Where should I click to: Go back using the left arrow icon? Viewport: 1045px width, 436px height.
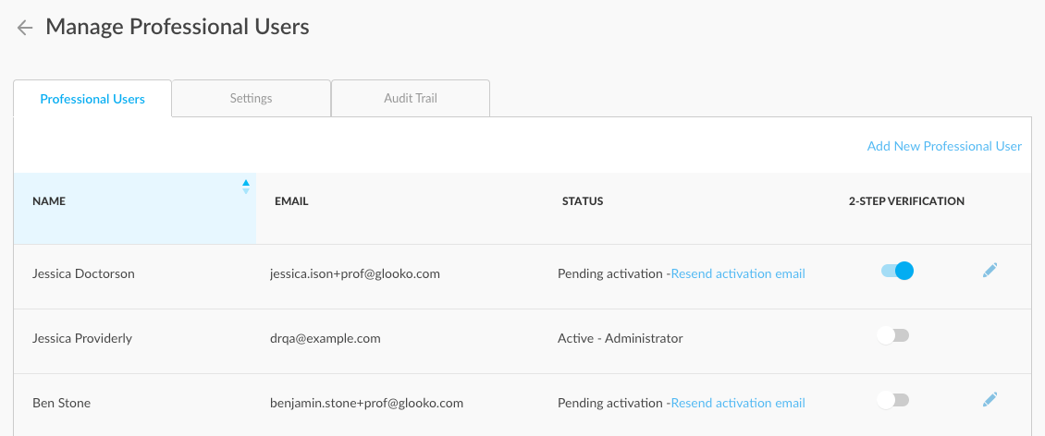(x=25, y=28)
